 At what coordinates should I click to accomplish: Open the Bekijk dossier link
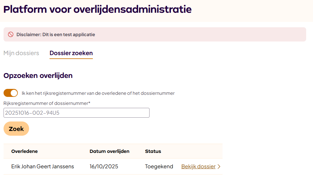pyautogui.click(x=198, y=167)
